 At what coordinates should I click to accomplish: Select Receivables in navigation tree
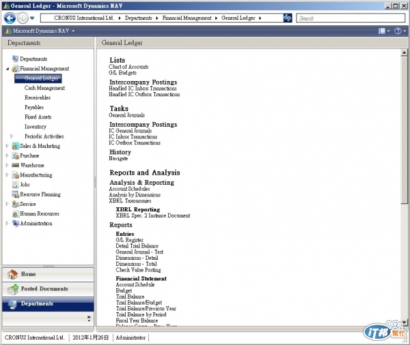pyautogui.click(x=38, y=97)
